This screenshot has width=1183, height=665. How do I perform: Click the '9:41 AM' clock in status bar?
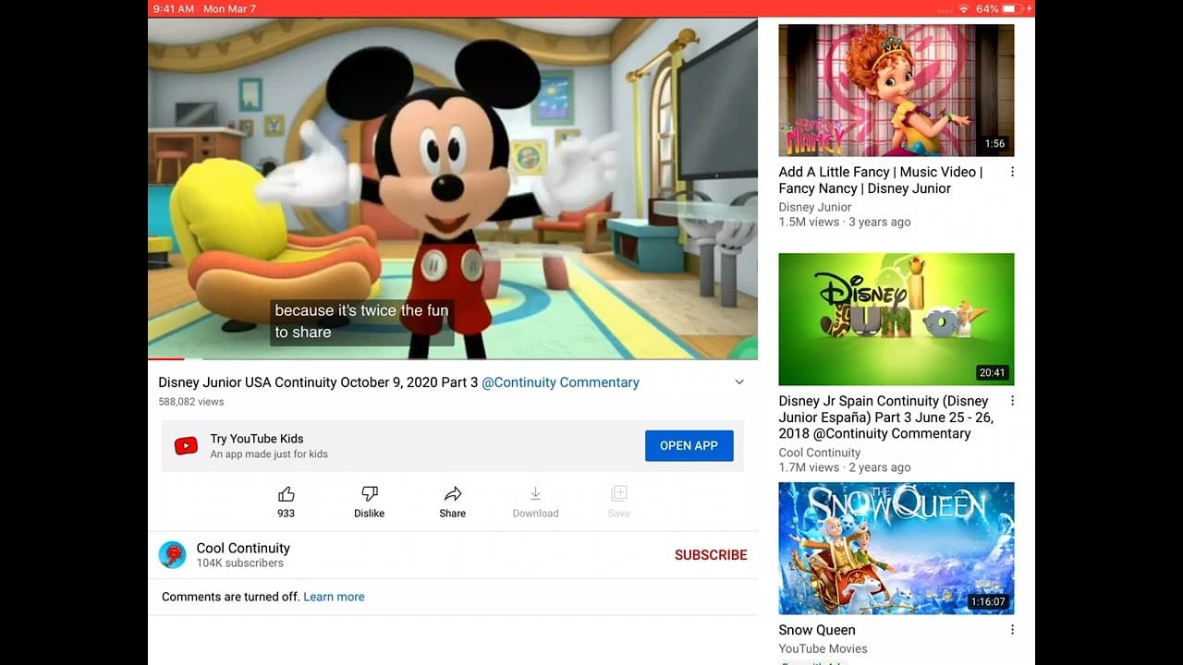pos(174,8)
